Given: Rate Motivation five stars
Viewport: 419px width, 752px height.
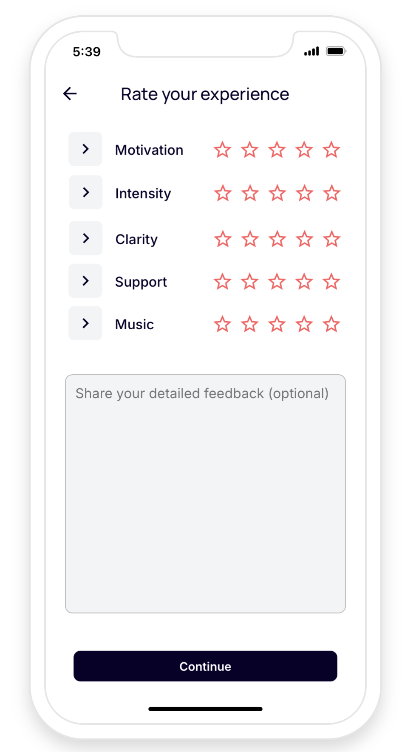Looking at the screenshot, I should (331, 150).
